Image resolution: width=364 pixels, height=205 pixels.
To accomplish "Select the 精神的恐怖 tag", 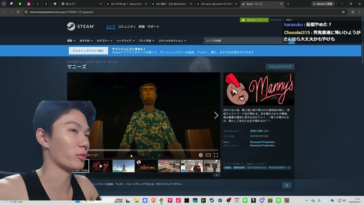I will tap(239, 168).
